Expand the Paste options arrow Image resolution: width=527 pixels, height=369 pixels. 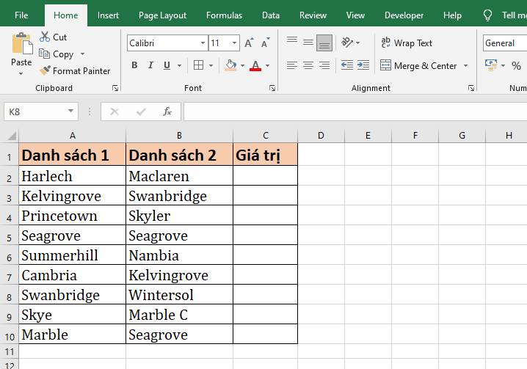coord(21,73)
